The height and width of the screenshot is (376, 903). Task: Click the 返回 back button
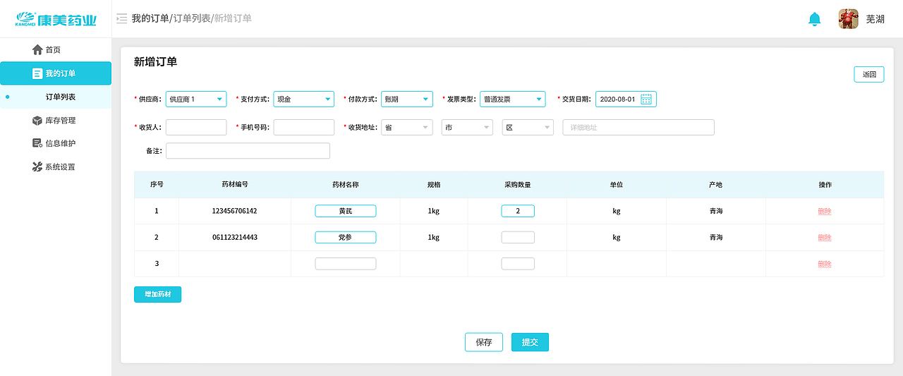868,75
